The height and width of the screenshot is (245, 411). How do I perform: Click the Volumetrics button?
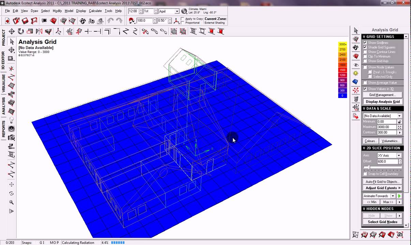tap(391, 141)
